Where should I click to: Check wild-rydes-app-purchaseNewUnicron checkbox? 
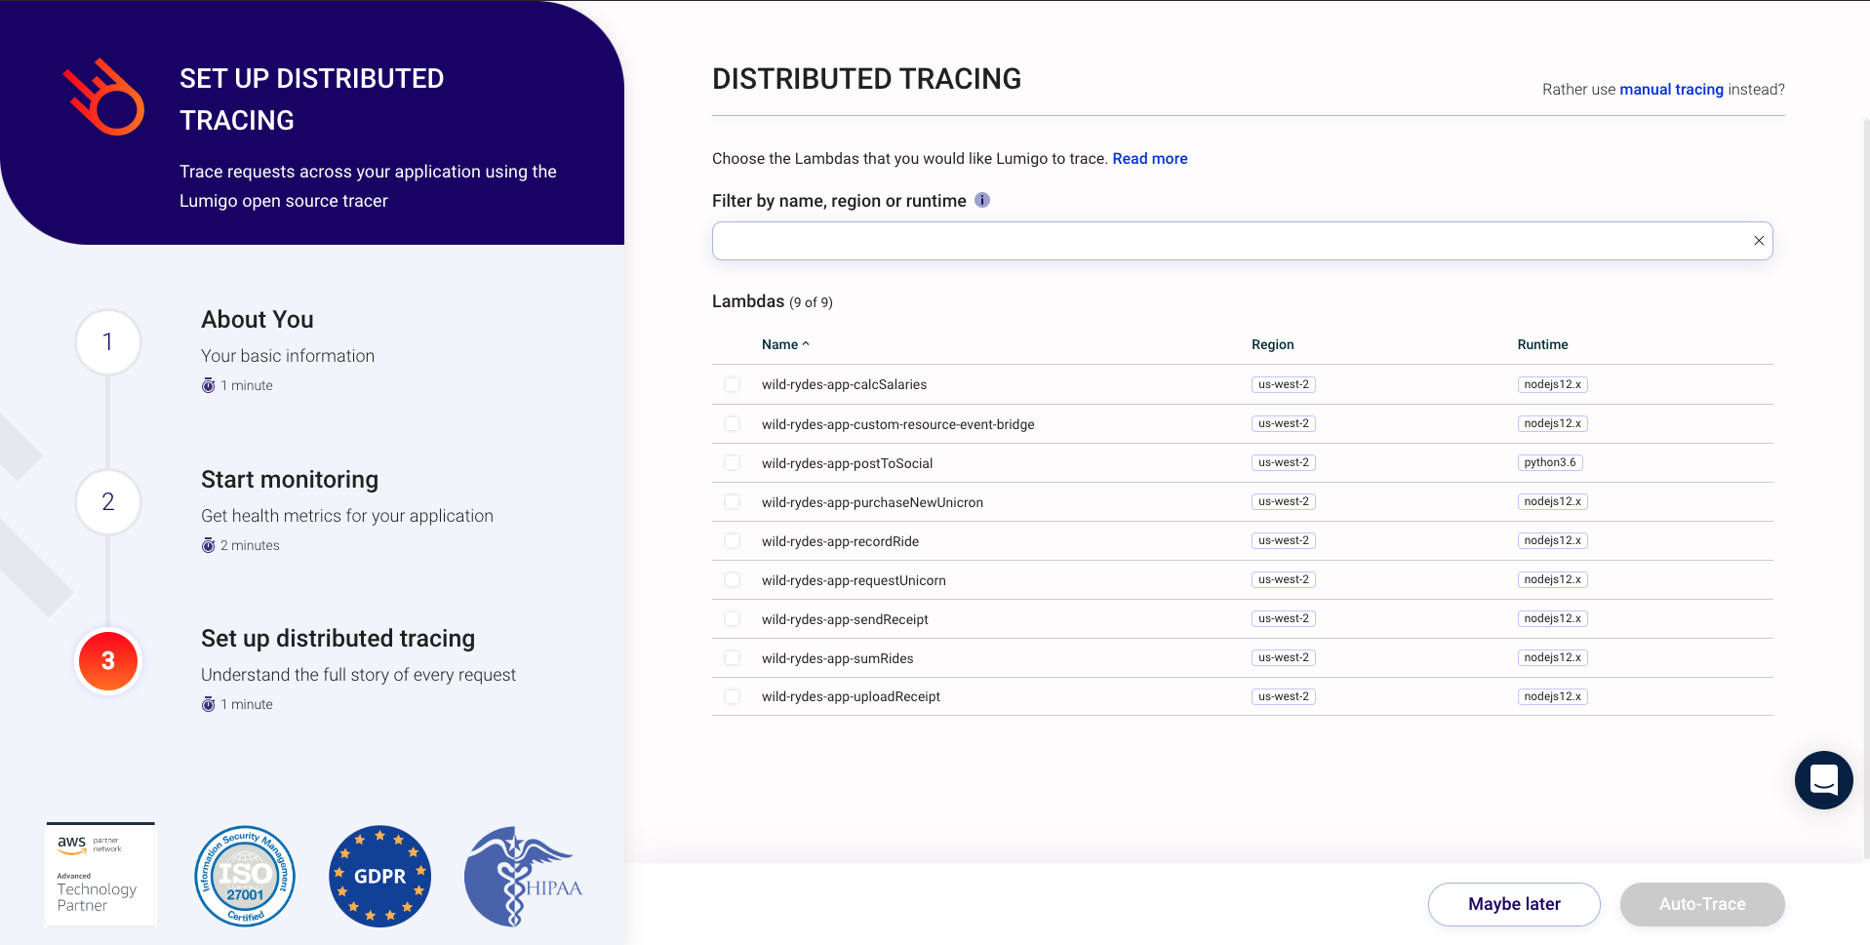coord(732,501)
